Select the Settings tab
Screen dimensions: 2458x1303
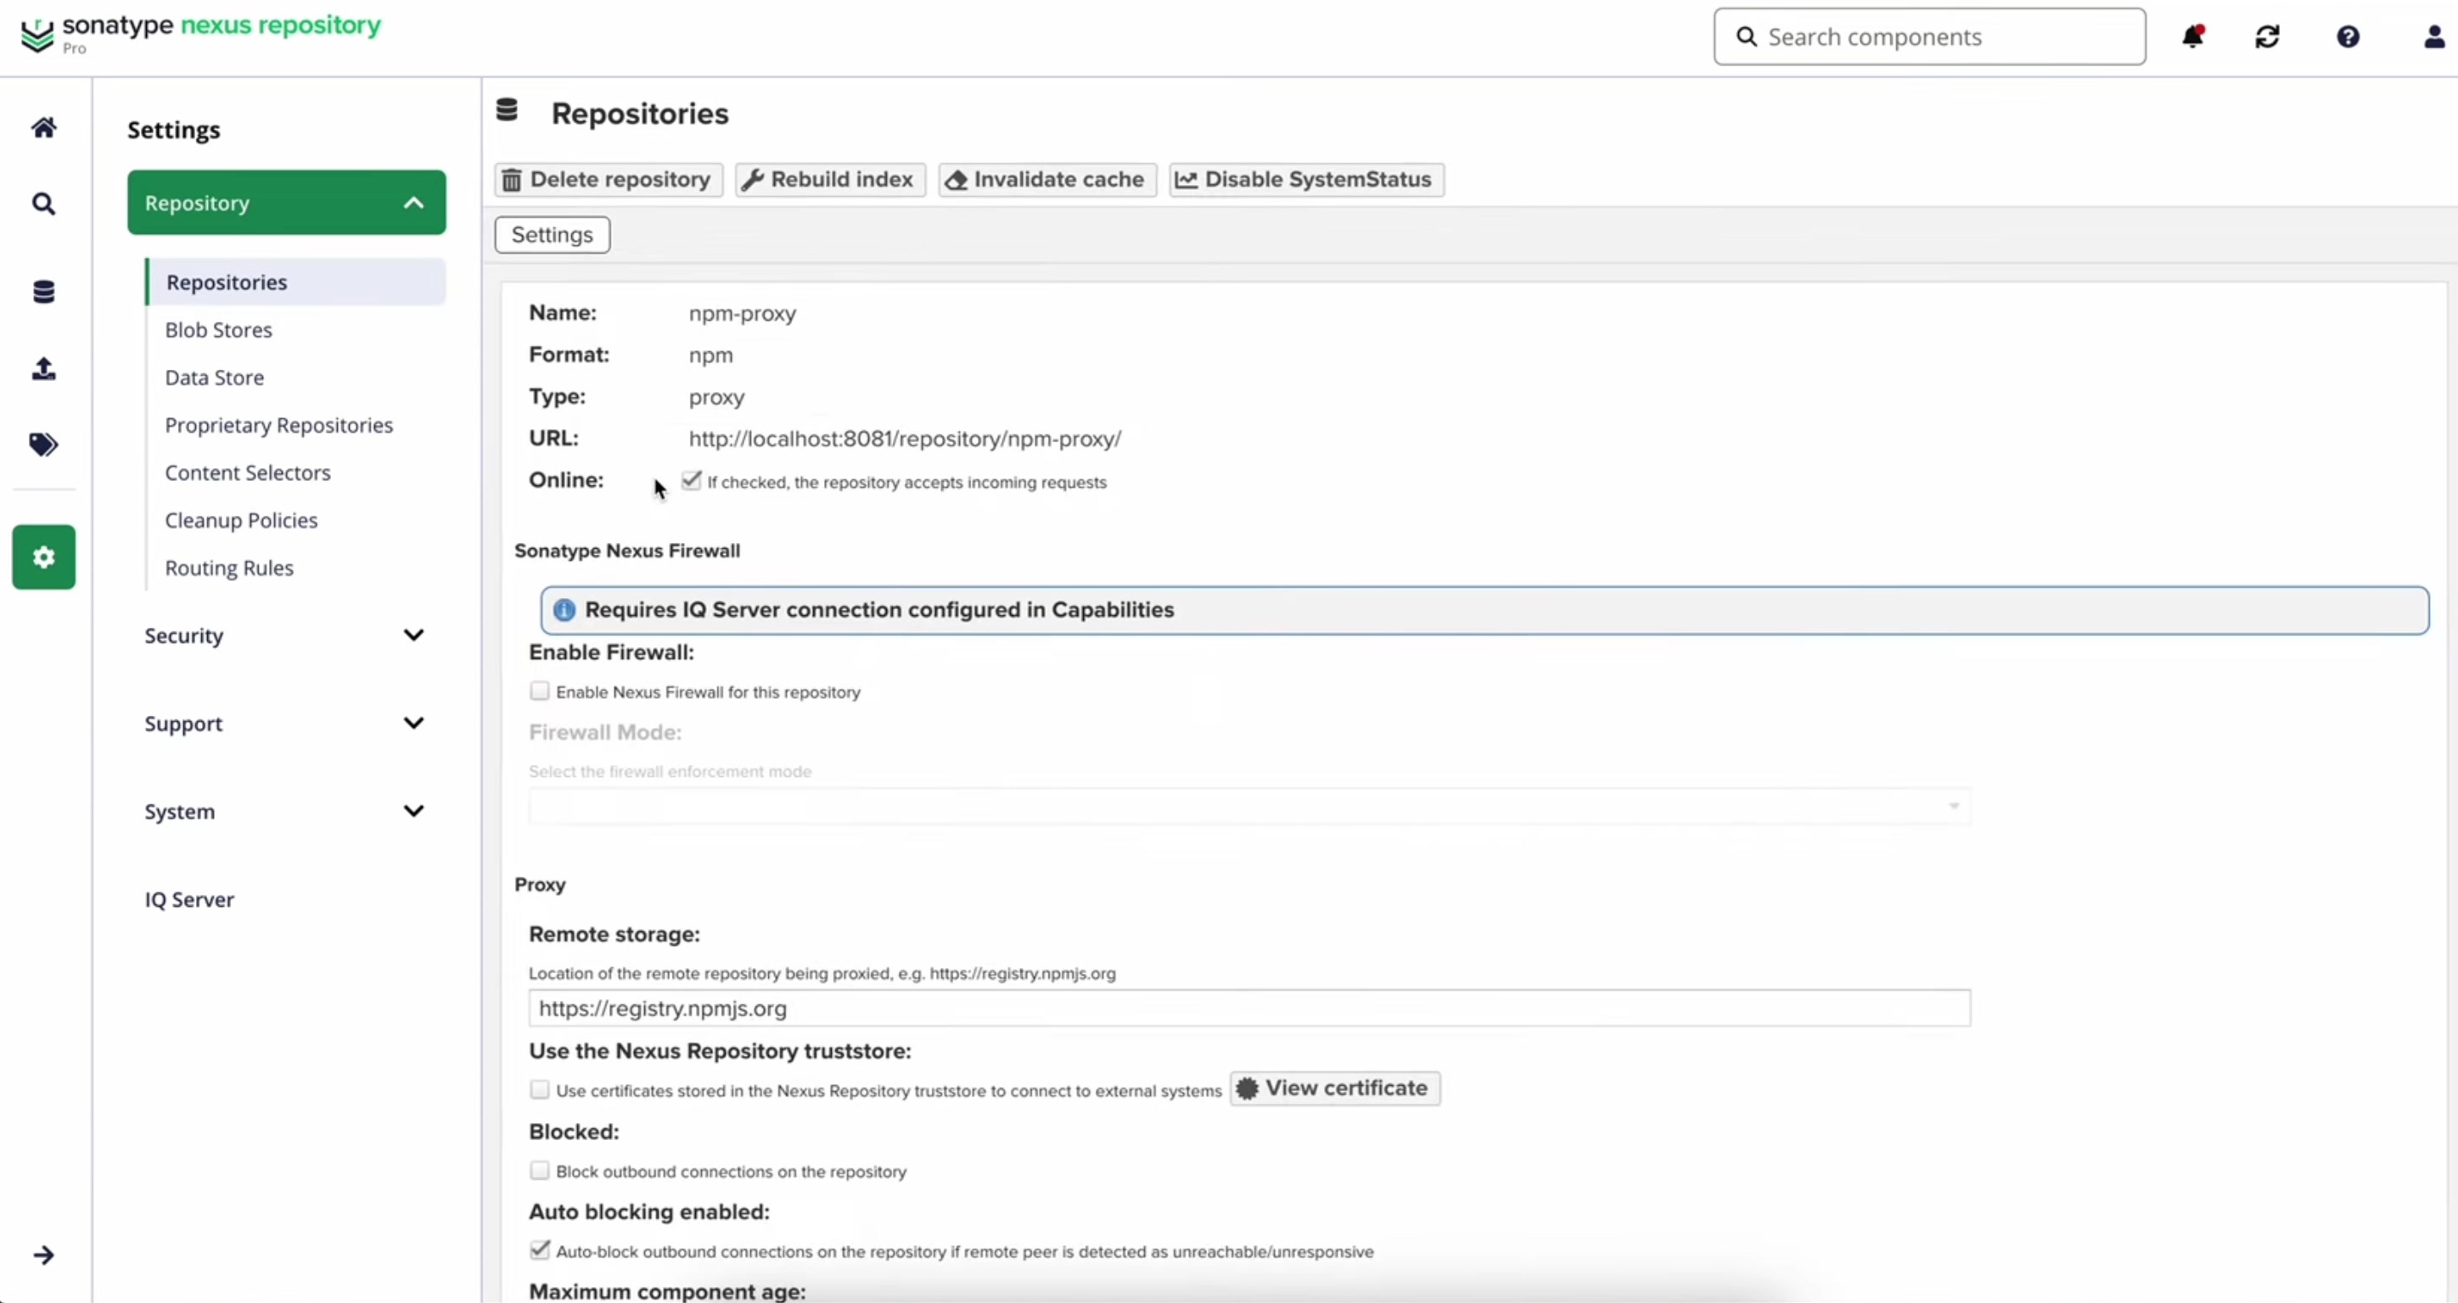553,235
